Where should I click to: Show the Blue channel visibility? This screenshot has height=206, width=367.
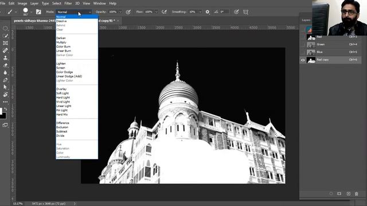(303, 52)
